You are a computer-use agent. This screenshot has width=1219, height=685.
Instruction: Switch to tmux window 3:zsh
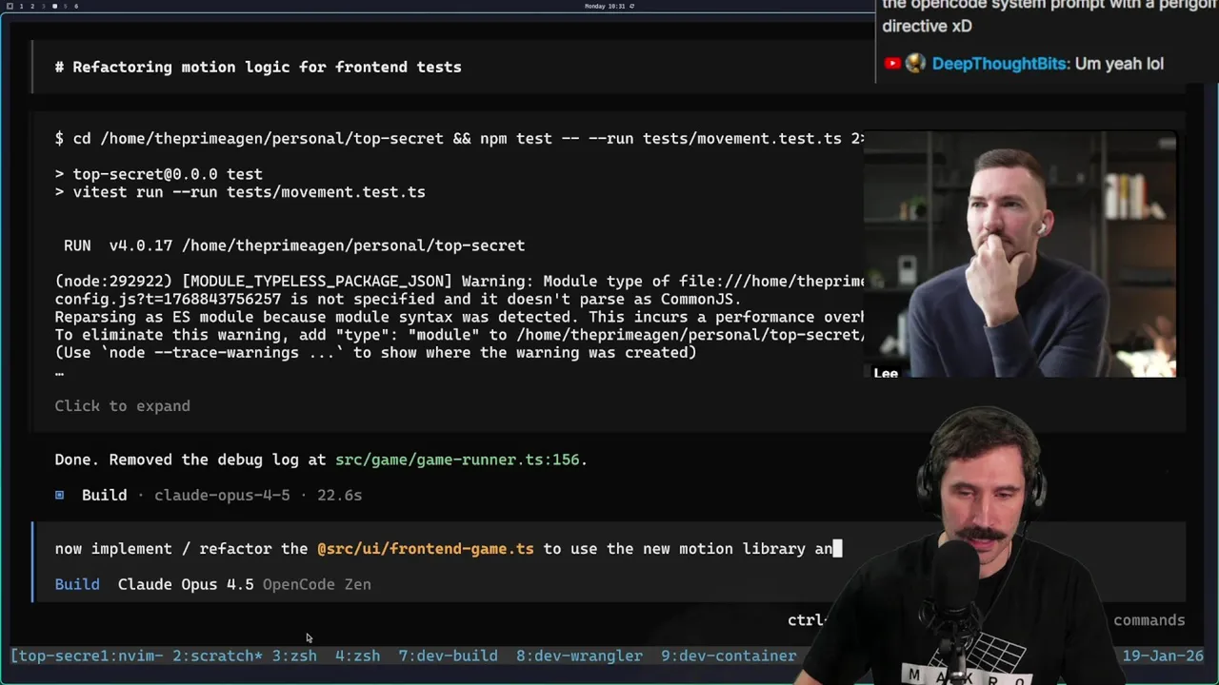click(294, 656)
